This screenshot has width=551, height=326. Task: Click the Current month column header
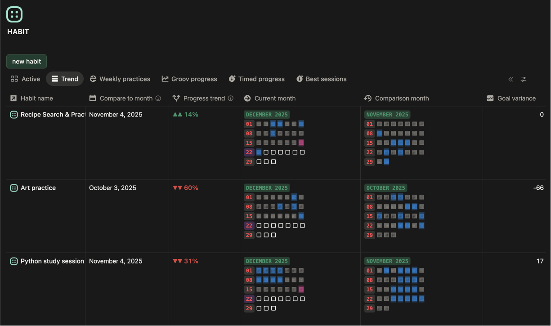270,98
